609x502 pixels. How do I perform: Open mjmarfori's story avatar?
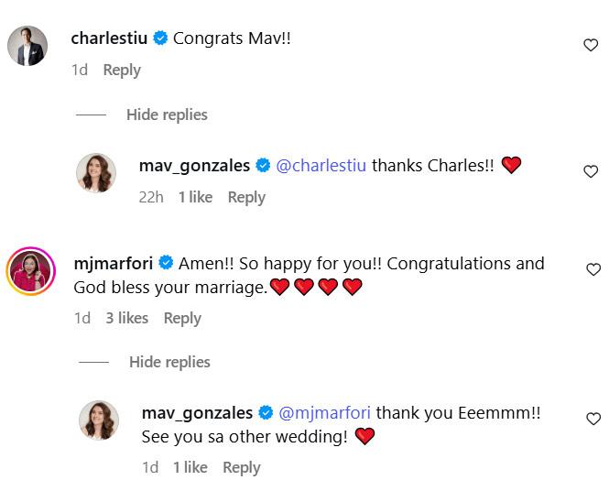[x=28, y=272]
